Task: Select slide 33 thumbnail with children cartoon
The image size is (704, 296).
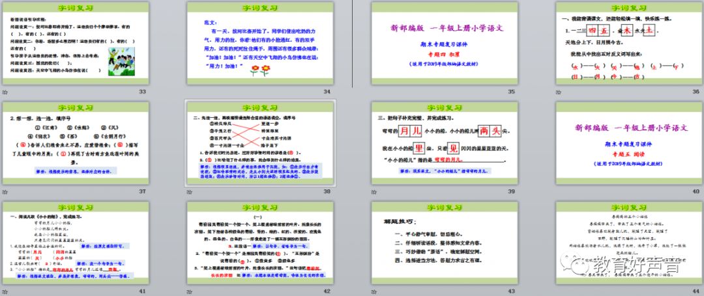Action: [76, 44]
